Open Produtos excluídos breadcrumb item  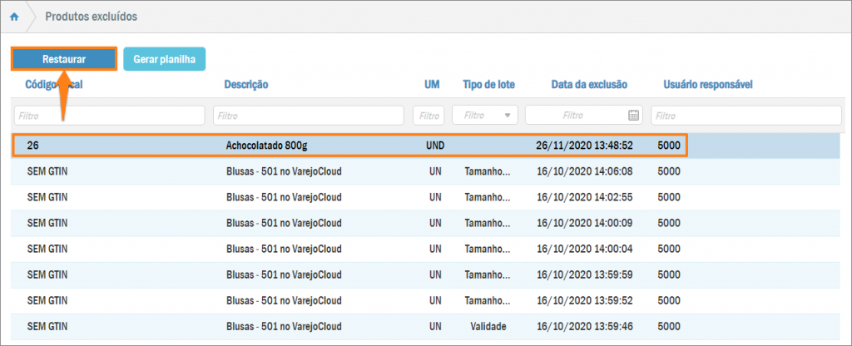coord(92,17)
